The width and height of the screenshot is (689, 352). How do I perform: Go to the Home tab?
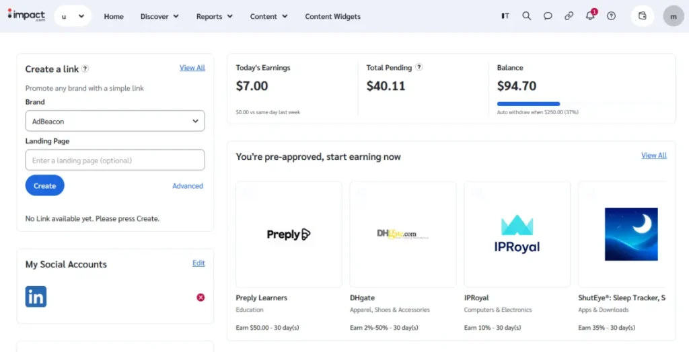(113, 16)
